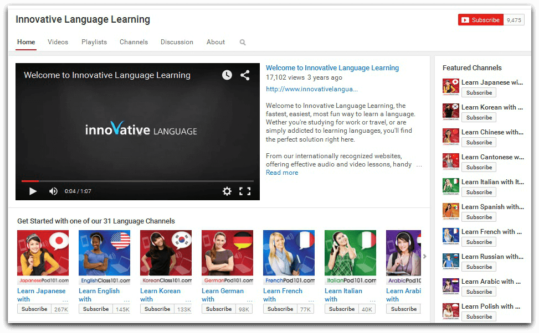Subscribe to FrenchPod101 with 77K subscribers
Screen dimensions: 539x333
tap(280, 309)
